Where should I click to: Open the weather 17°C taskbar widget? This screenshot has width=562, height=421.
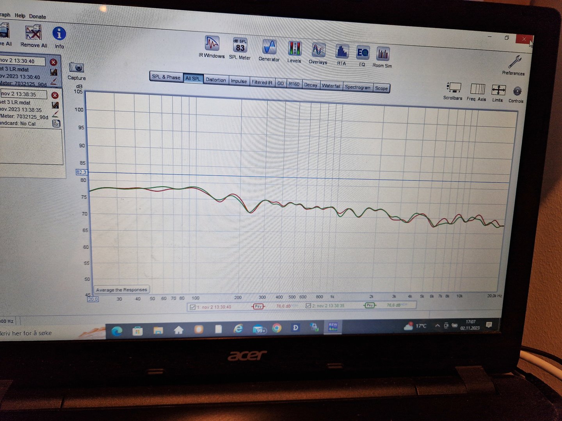[415, 326]
